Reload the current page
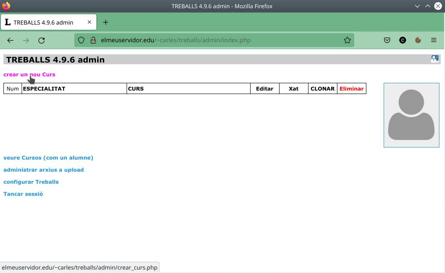Viewport: 445px width, 273px height. pos(41,40)
